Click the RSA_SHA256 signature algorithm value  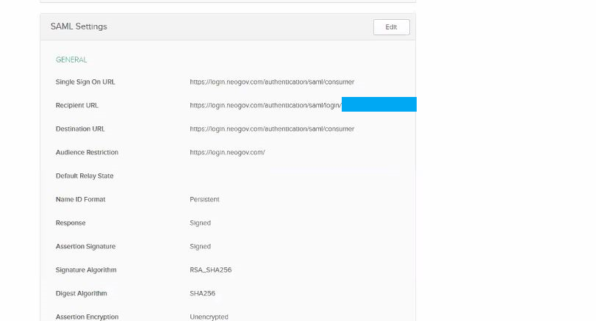pyautogui.click(x=210, y=270)
